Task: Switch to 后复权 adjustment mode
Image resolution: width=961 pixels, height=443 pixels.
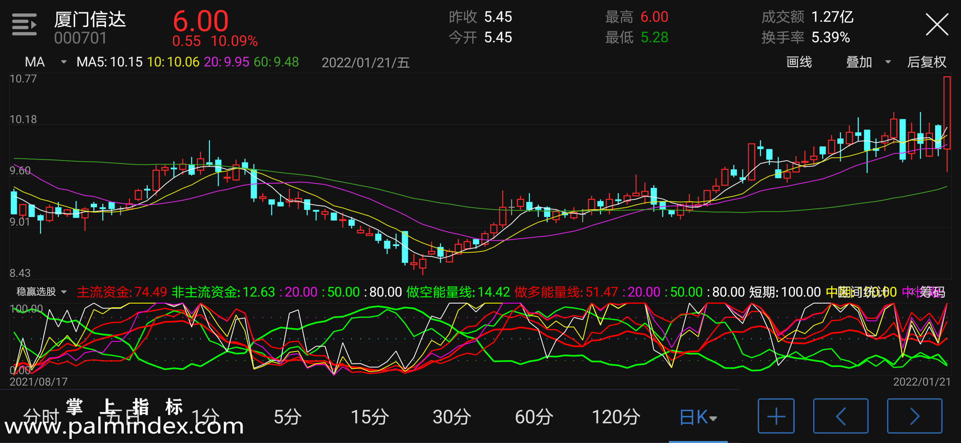Action: 927,62
